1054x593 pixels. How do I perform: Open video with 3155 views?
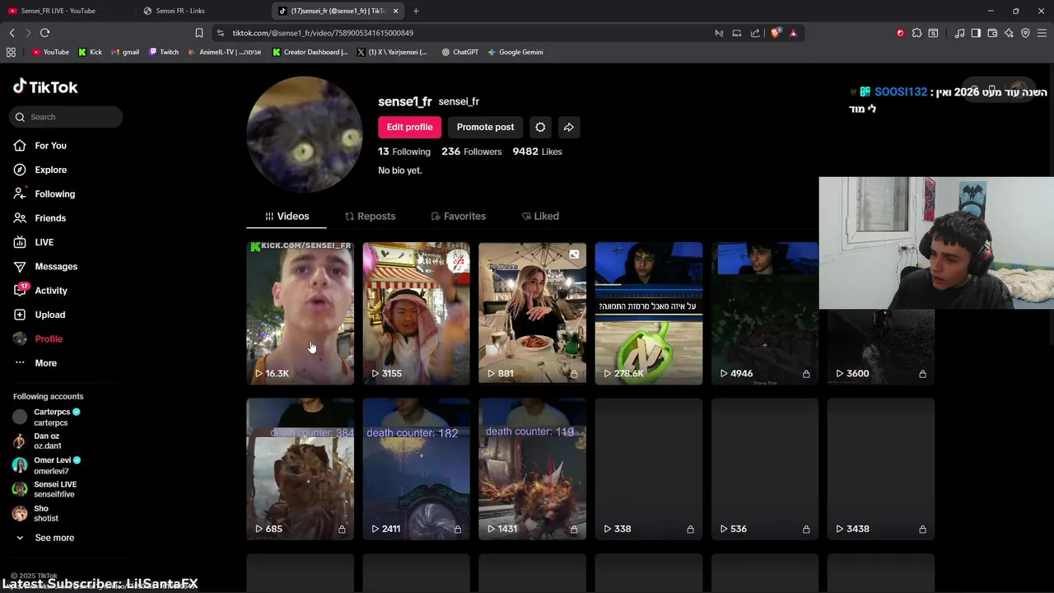417,313
